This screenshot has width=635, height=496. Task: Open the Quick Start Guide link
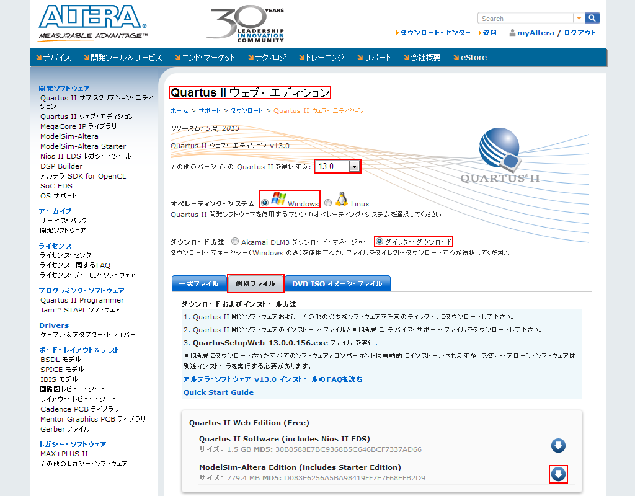(x=218, y=392)
